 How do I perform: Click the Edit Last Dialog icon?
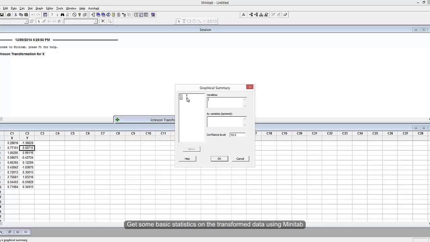[x=45, y=15]
